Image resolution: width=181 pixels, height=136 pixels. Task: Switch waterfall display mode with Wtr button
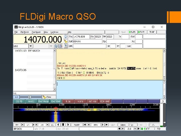click(x=17, y=125)
